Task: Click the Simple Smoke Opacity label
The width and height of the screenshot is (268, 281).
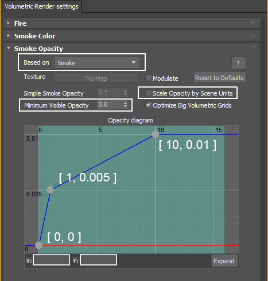Action: tap(53, 93)
